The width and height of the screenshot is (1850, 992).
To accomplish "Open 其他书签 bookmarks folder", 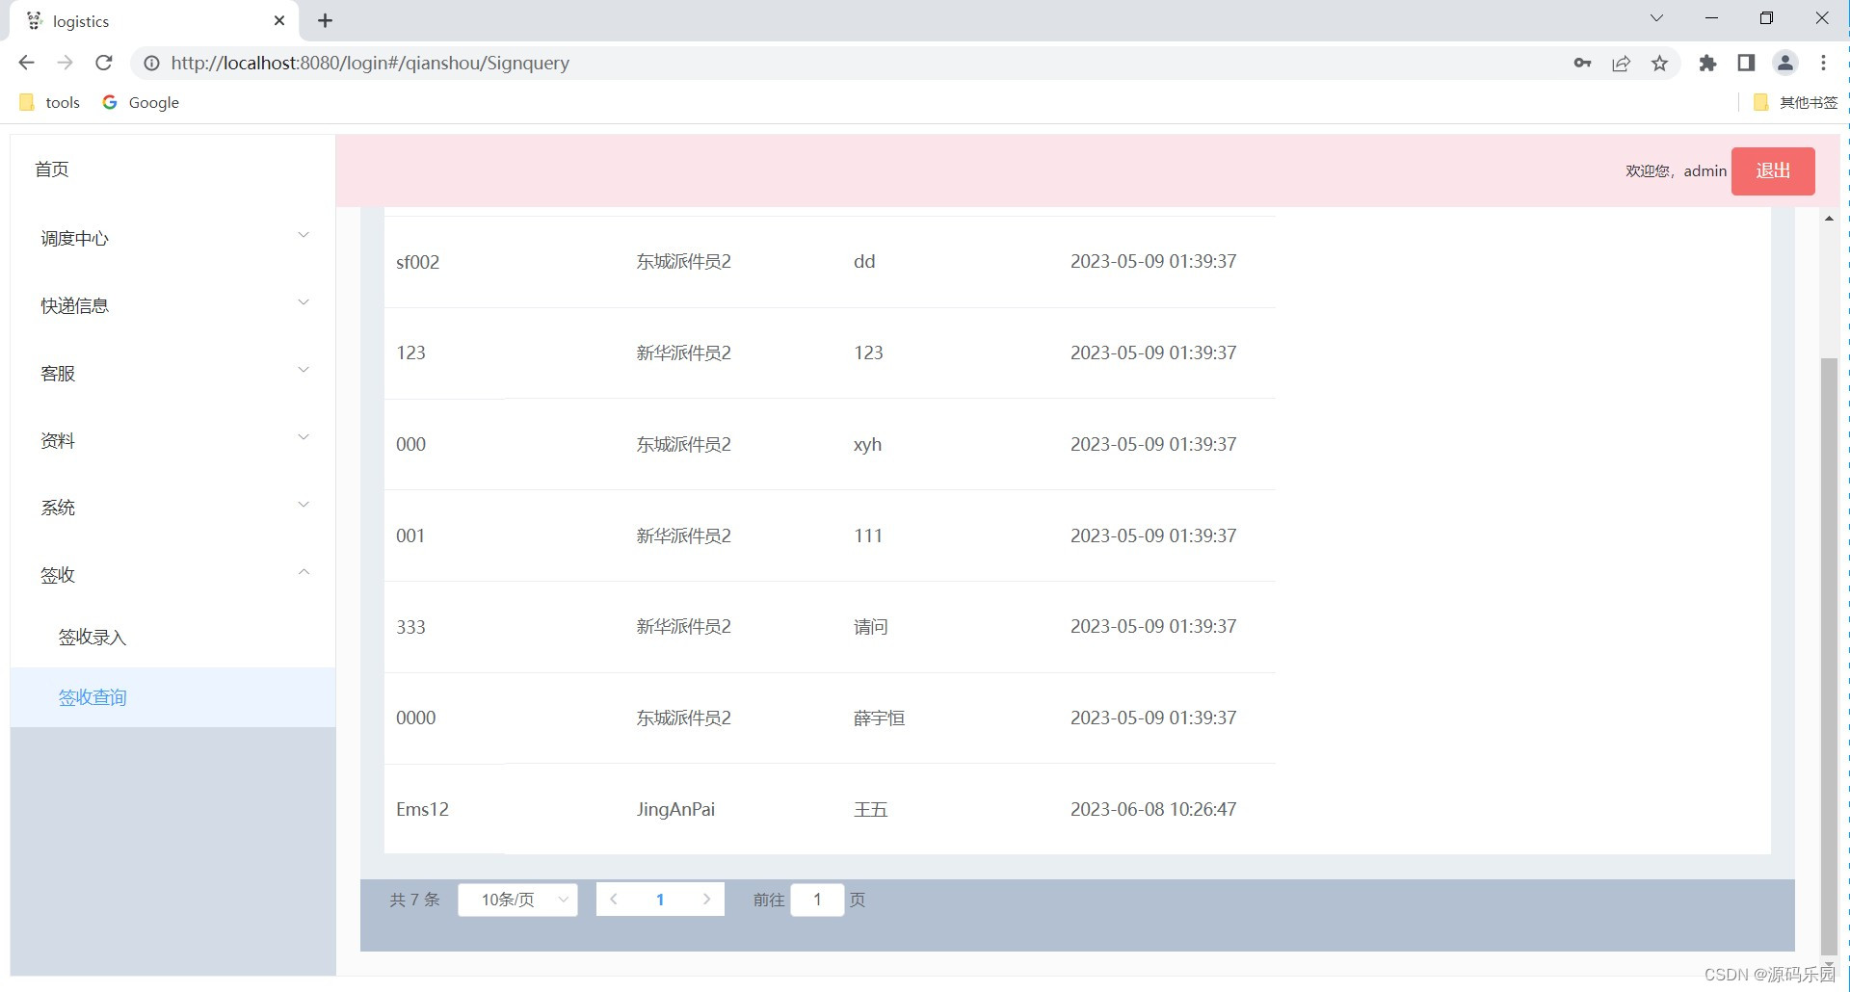I will 1796,102.
